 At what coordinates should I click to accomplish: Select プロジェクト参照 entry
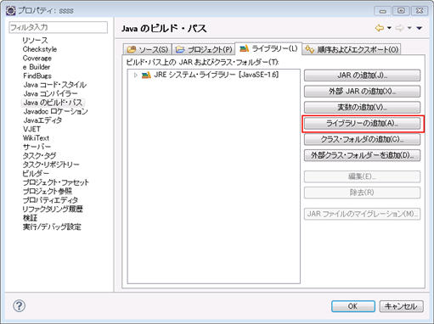pos(48,191)
